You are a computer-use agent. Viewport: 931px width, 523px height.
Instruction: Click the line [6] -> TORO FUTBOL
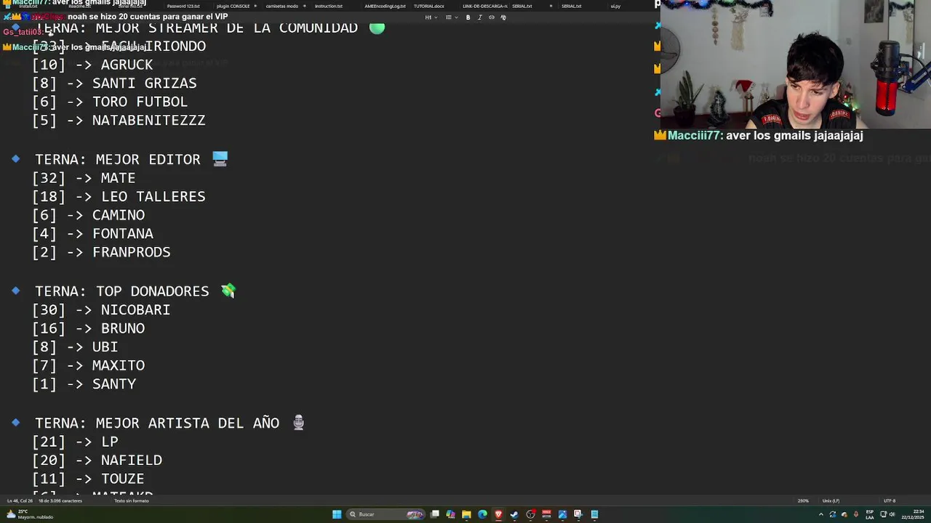(110, 102)
